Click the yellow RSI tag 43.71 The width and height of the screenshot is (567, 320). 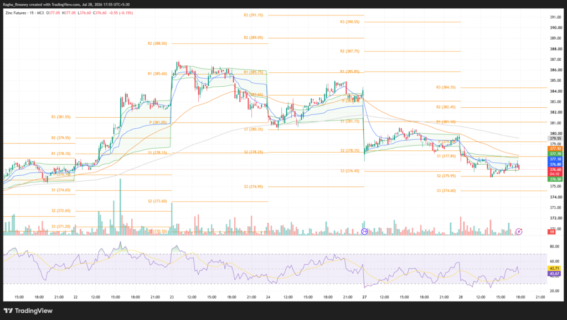point(554,269)
